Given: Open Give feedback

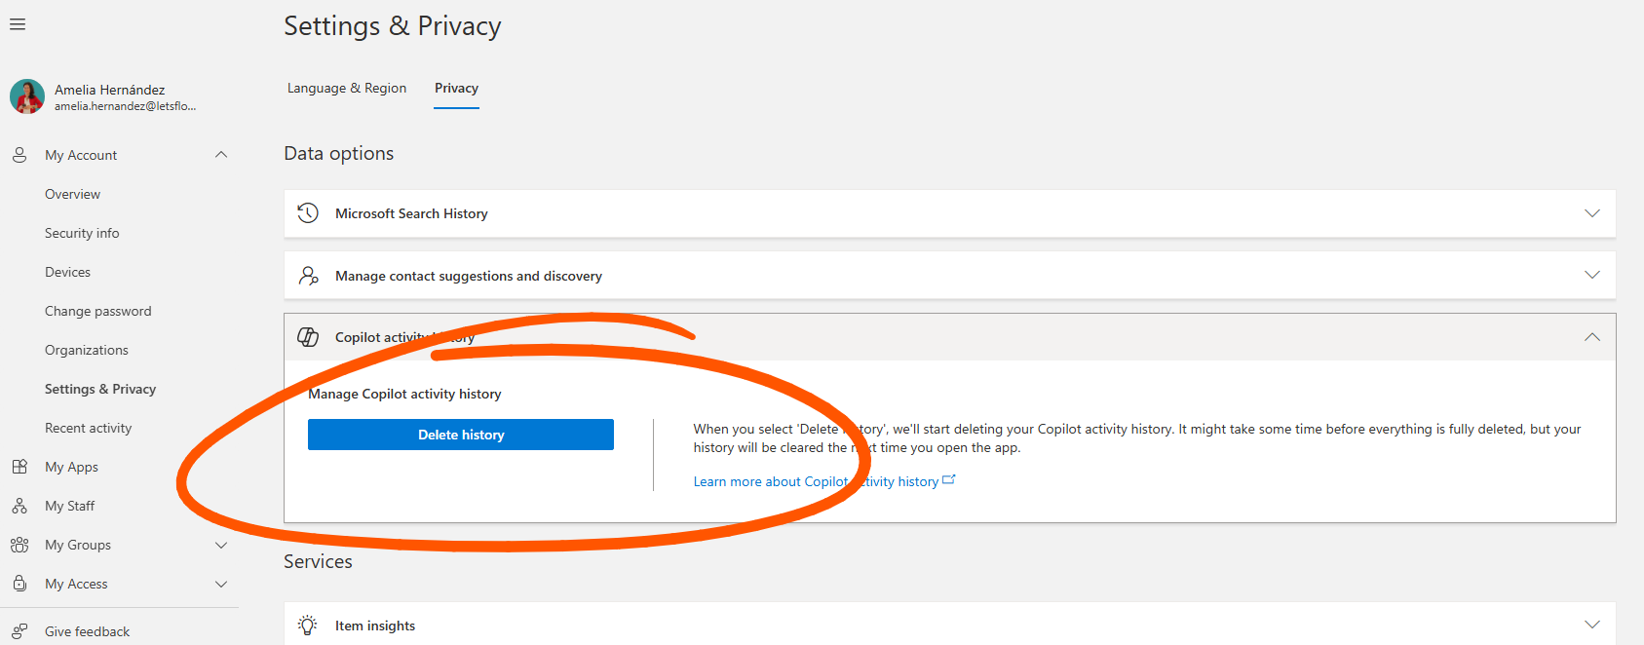Looking at the screenshot, I should 87,631.
